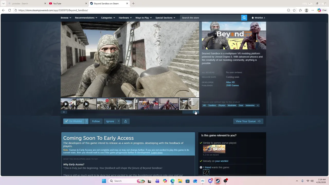Click the Ignore button
329x185 pixels.
tap(110, 121)
